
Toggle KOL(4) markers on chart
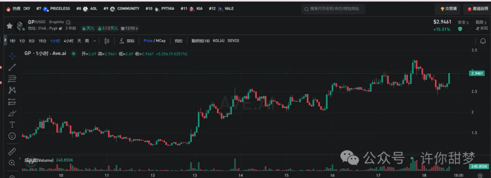219,41
